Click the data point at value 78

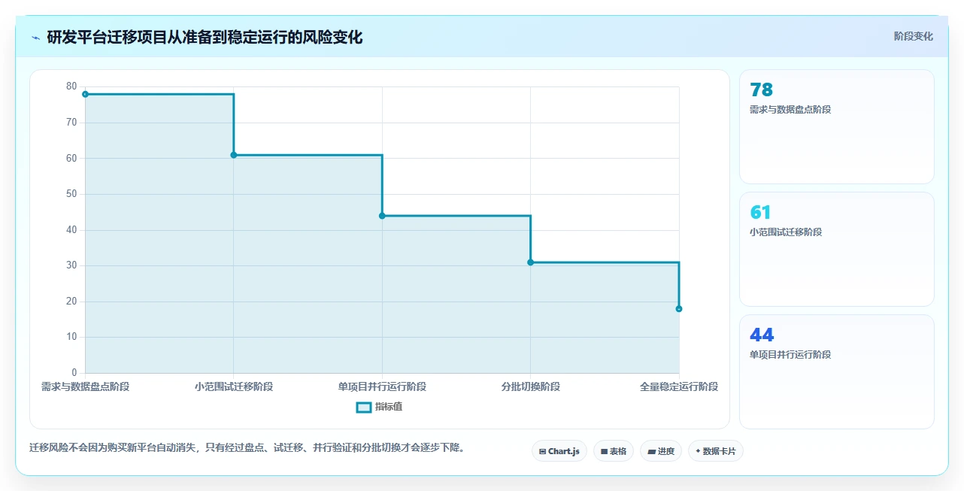pos(85,94)
